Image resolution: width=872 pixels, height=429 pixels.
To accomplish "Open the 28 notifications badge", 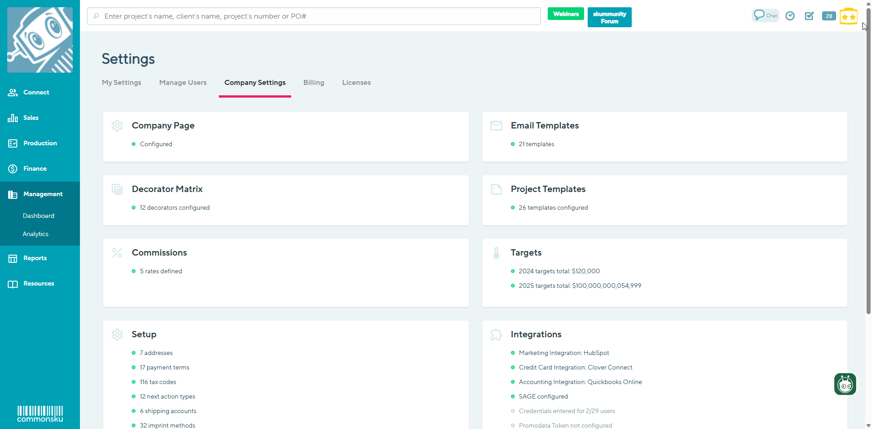I will pos(829,16).
